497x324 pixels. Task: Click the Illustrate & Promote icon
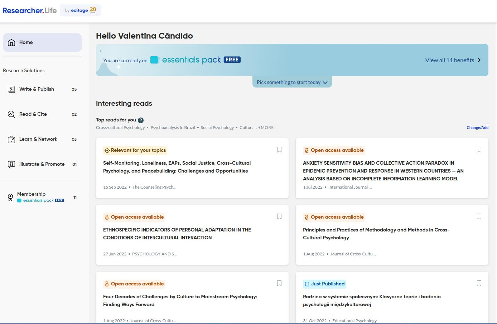pos(11,164)
